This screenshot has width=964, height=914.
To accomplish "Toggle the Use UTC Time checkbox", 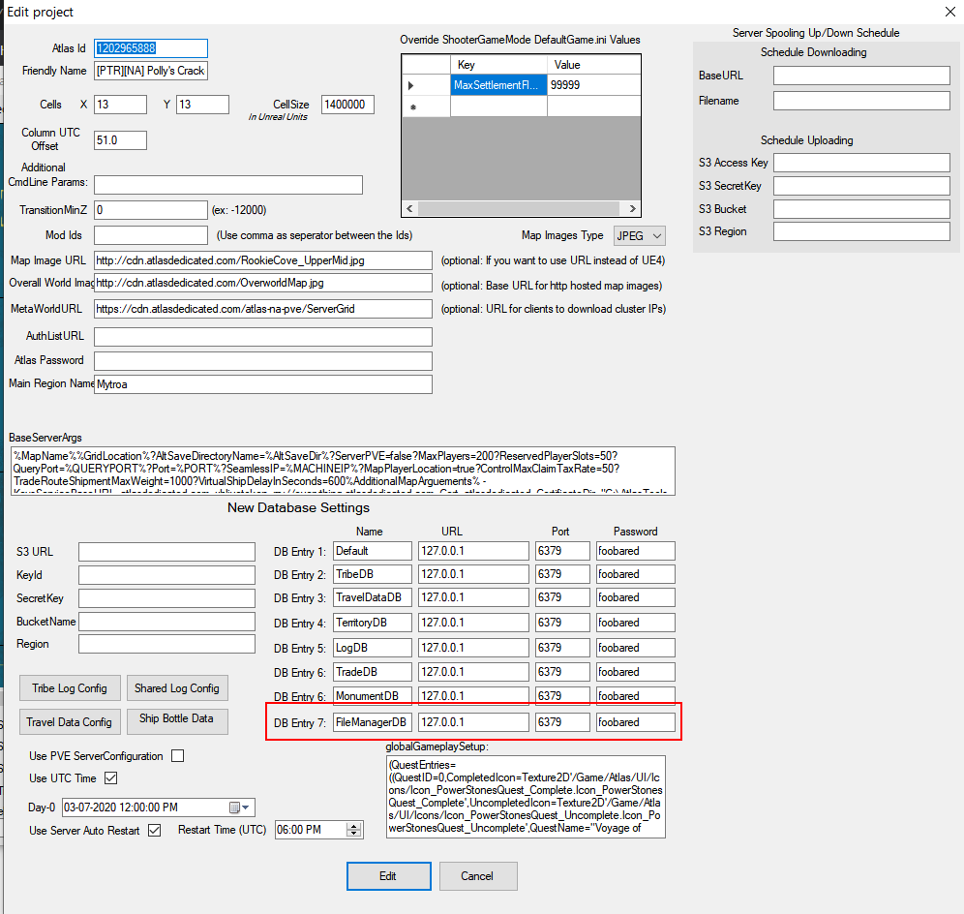I will [x=110, y=778].
